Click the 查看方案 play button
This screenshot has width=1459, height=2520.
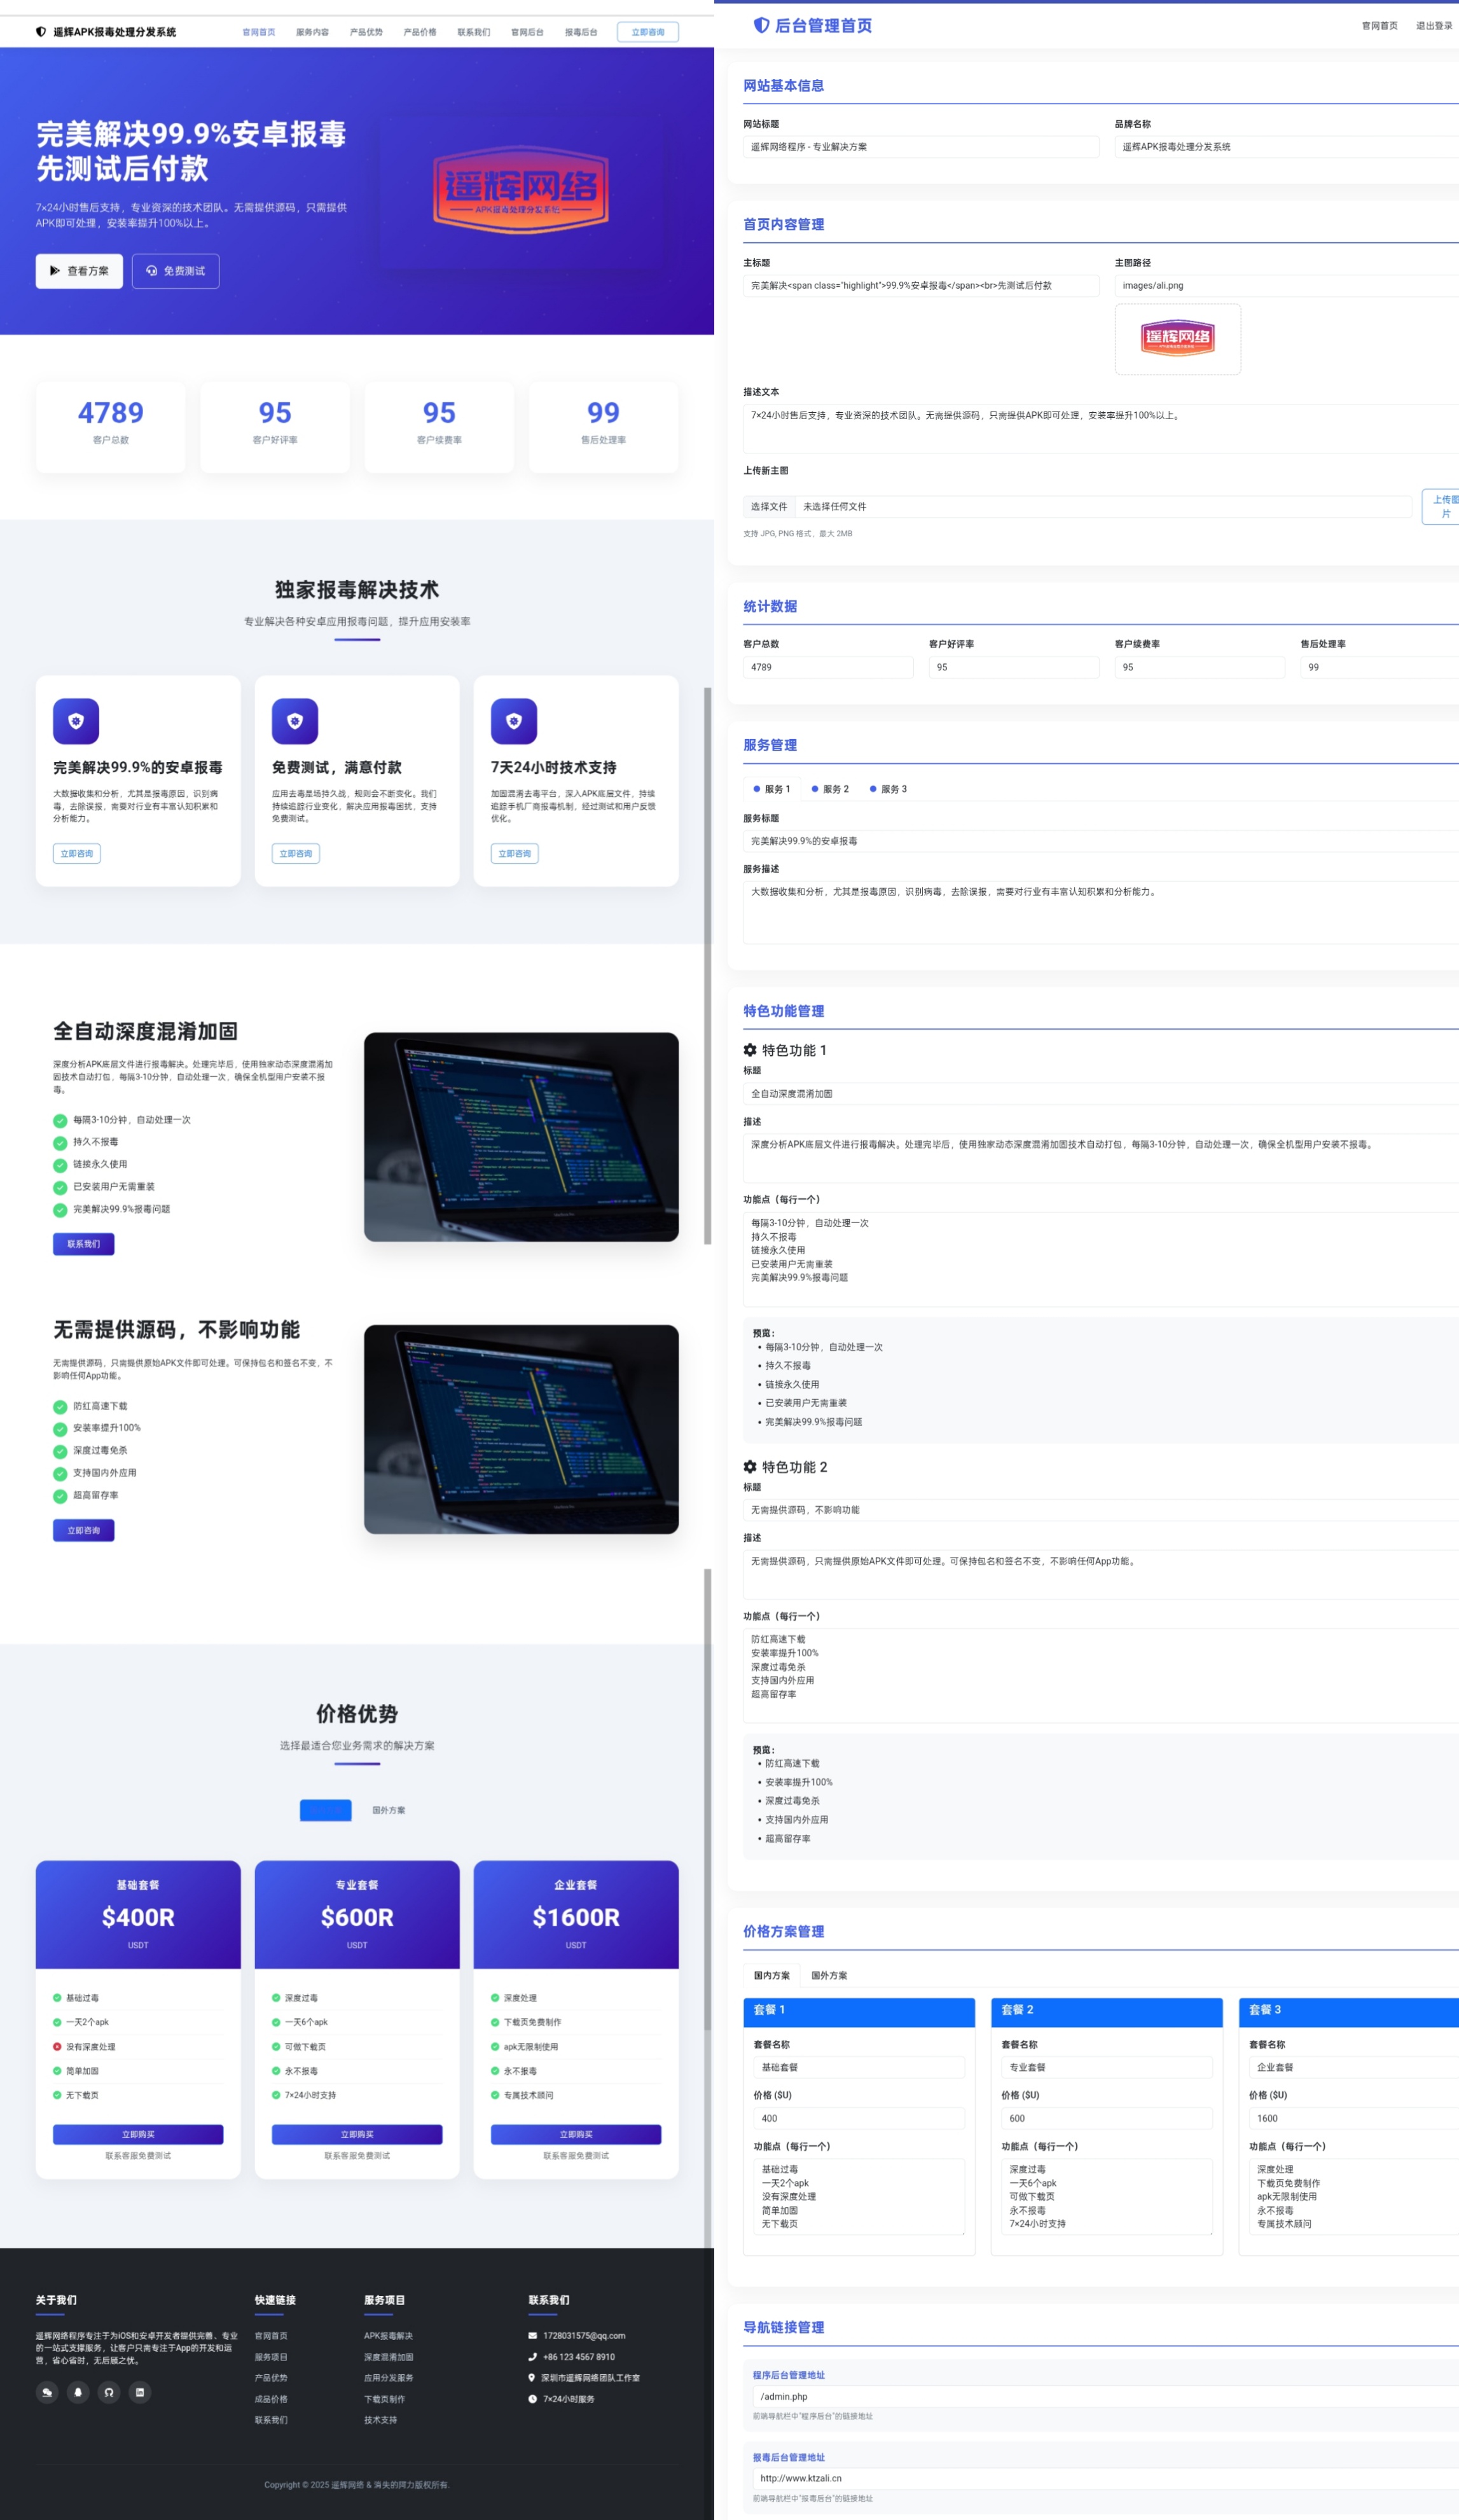pyautogui.click(x=79, y=271)
